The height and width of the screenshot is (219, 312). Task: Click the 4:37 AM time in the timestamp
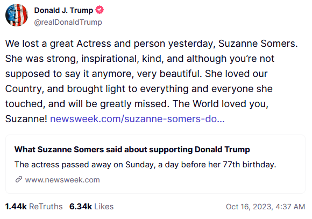[x=290, y=207]
